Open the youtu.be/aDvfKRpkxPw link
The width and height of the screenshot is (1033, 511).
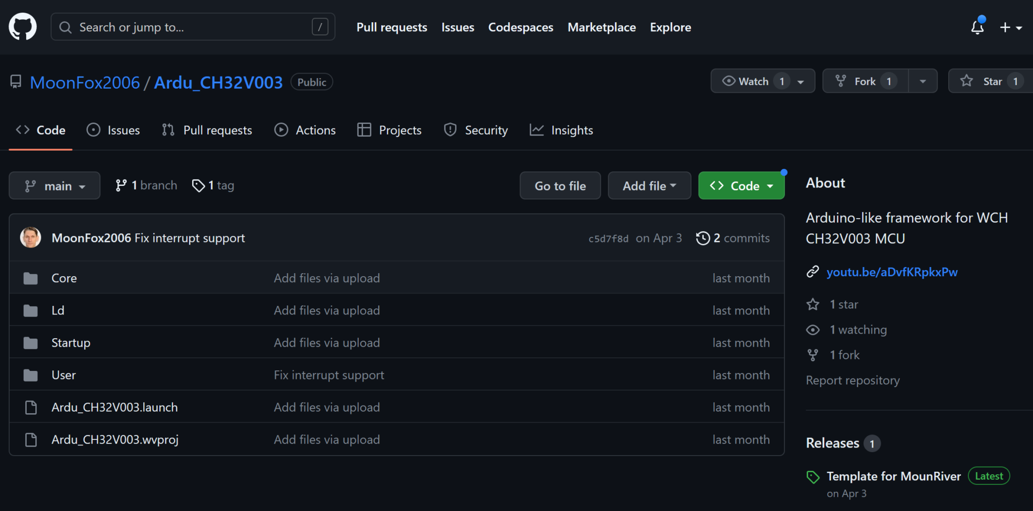[892, 272]
